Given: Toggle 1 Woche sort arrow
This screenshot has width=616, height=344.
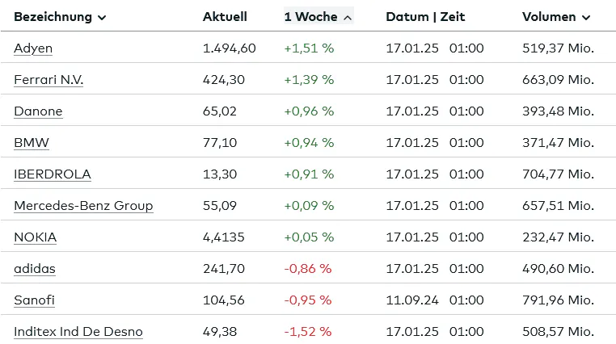Looking at the screenshot, I should point(348,18).
